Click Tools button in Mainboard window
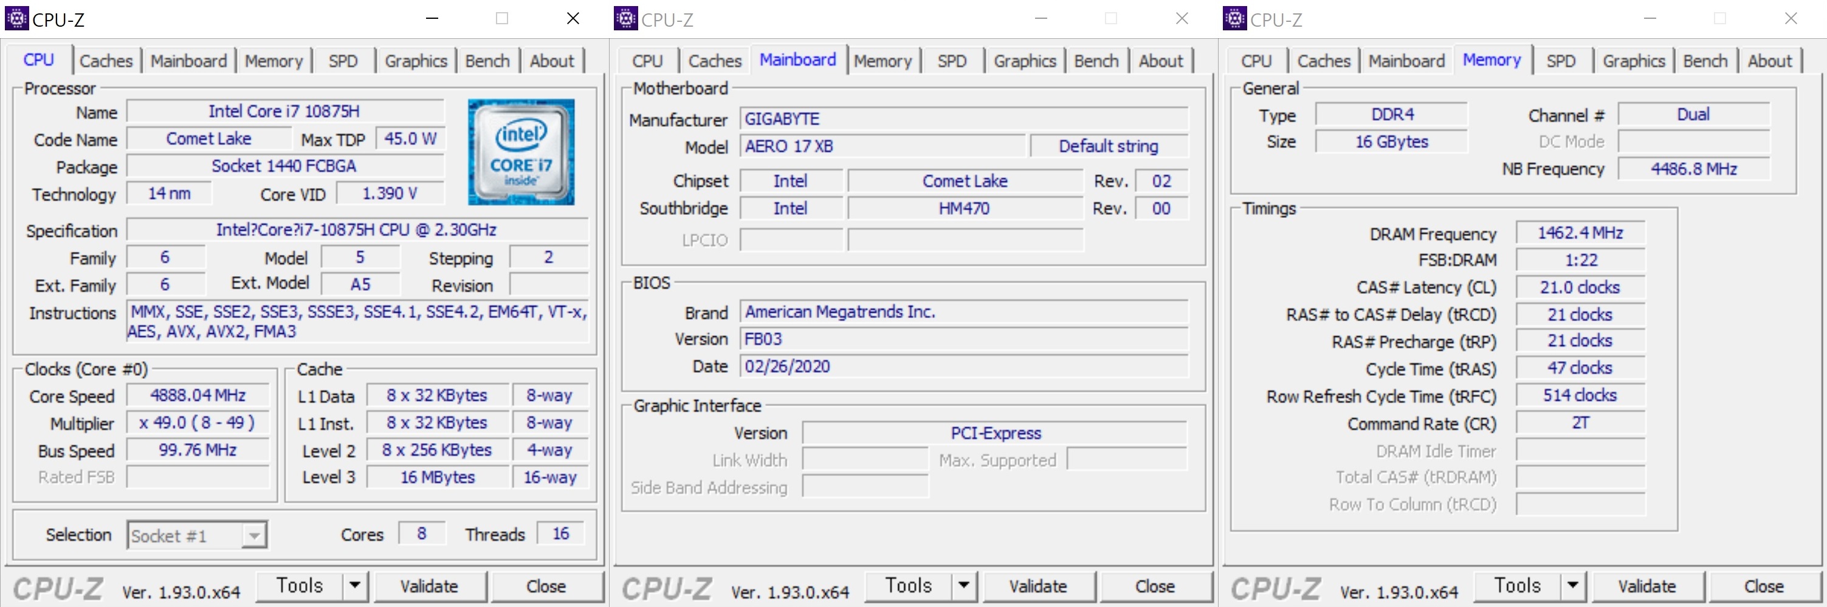 point(909,586)
